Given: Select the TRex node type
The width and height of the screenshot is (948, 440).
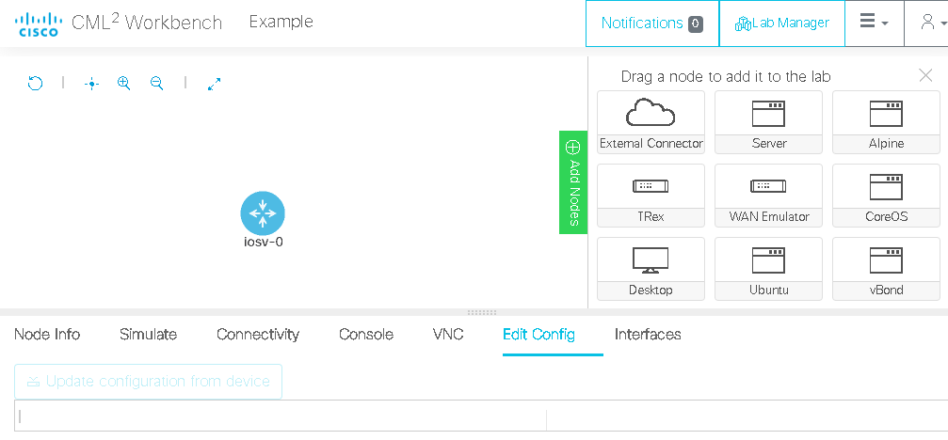Looking at the screenshot, I should click(x=651, y=195).
